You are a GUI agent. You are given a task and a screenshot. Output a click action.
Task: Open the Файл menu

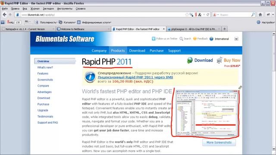tap(5, 9)
